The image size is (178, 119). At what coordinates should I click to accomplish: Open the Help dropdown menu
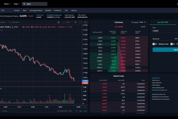(x=17, y=4)
